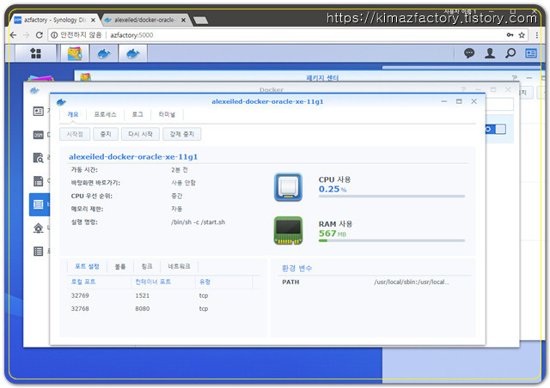Viewport: 550px width, 388px height.
Task: Click the site info icon in address bar
Action: 54,35
